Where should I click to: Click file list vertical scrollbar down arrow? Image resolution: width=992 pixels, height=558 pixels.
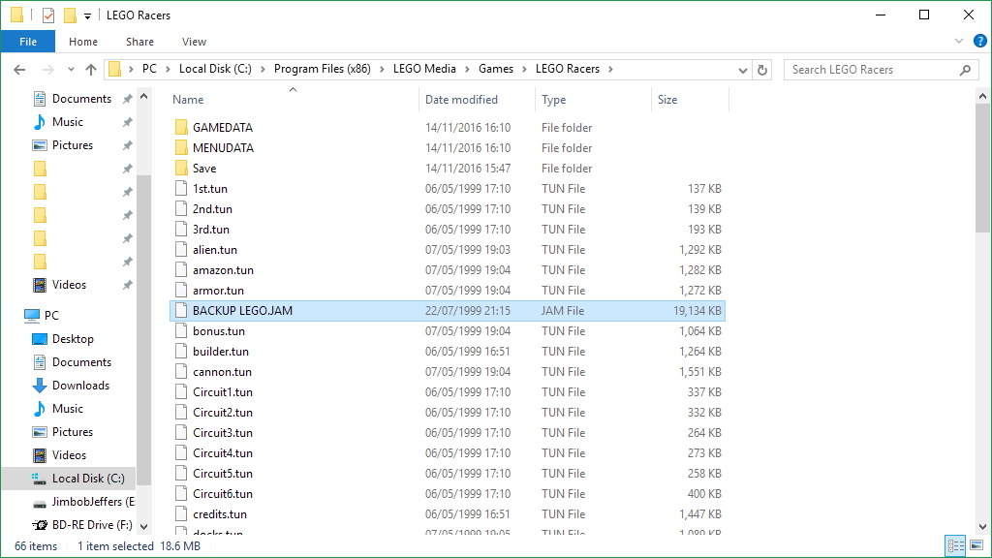982,526
